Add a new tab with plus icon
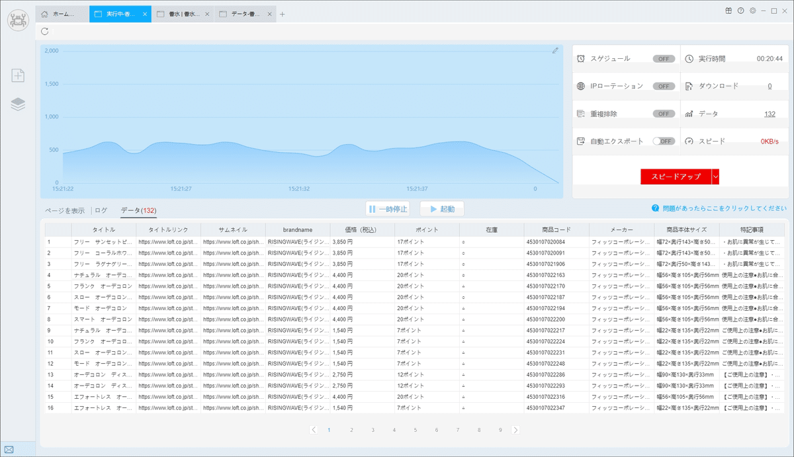The width and height of the screenshot is (794, 457). coord(283,14)
